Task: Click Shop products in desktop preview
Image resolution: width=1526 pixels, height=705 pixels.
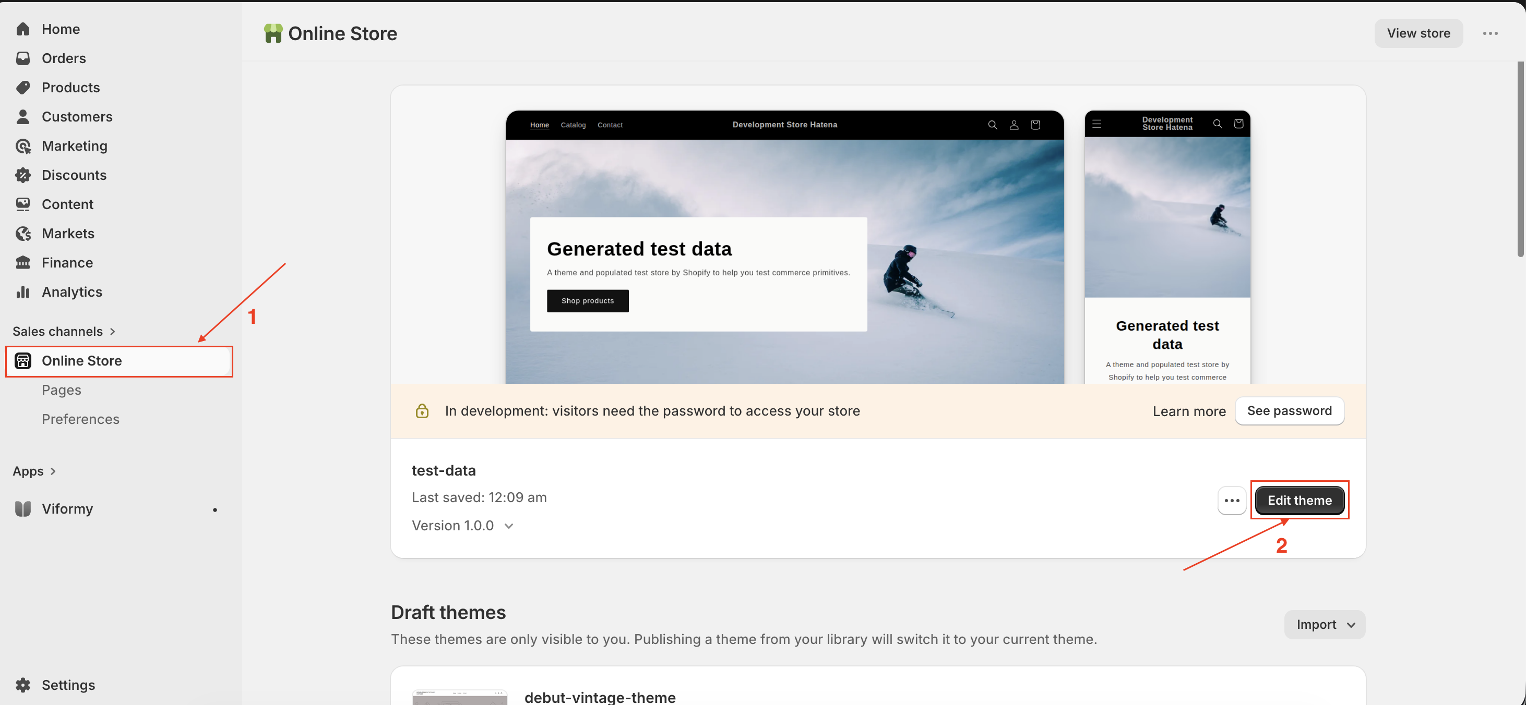Action: pyautogui.click(x=588, y=301)
